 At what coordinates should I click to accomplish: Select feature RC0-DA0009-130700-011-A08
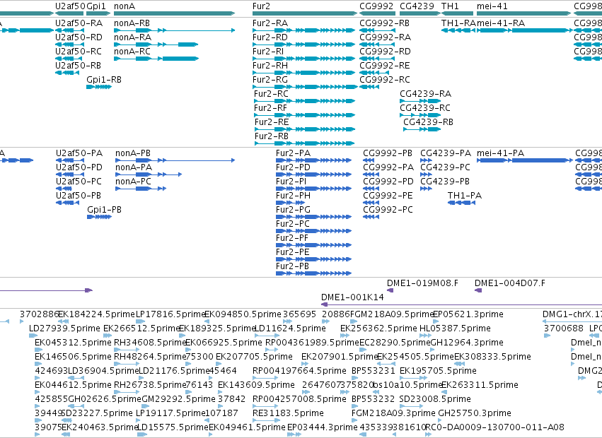click(x=429, y=434)
